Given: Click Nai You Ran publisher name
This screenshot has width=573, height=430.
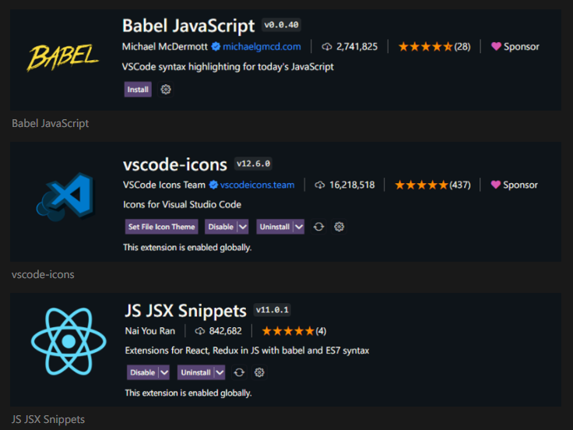Looking at the screenshot, I should point(150,331).
